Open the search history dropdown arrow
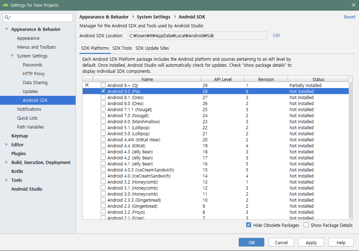Screen dimensions: 359x251 (10, 18)
